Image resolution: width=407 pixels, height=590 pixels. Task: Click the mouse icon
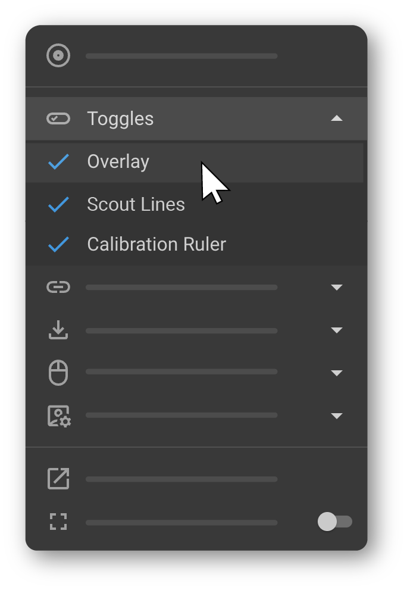[x=58, y=373]
